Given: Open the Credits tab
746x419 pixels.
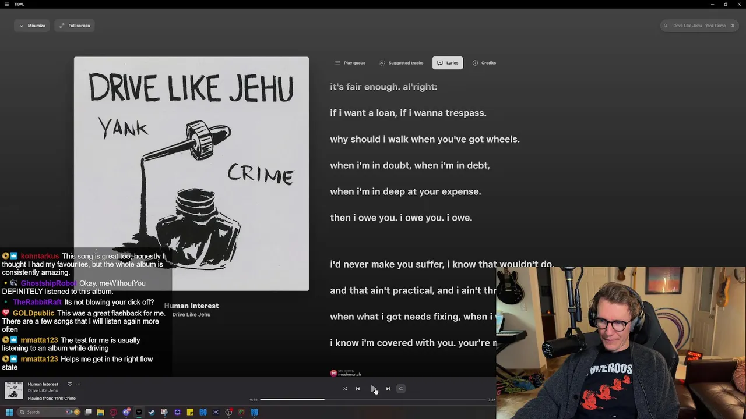Looking at the screenshot, I should coord(484,63).
